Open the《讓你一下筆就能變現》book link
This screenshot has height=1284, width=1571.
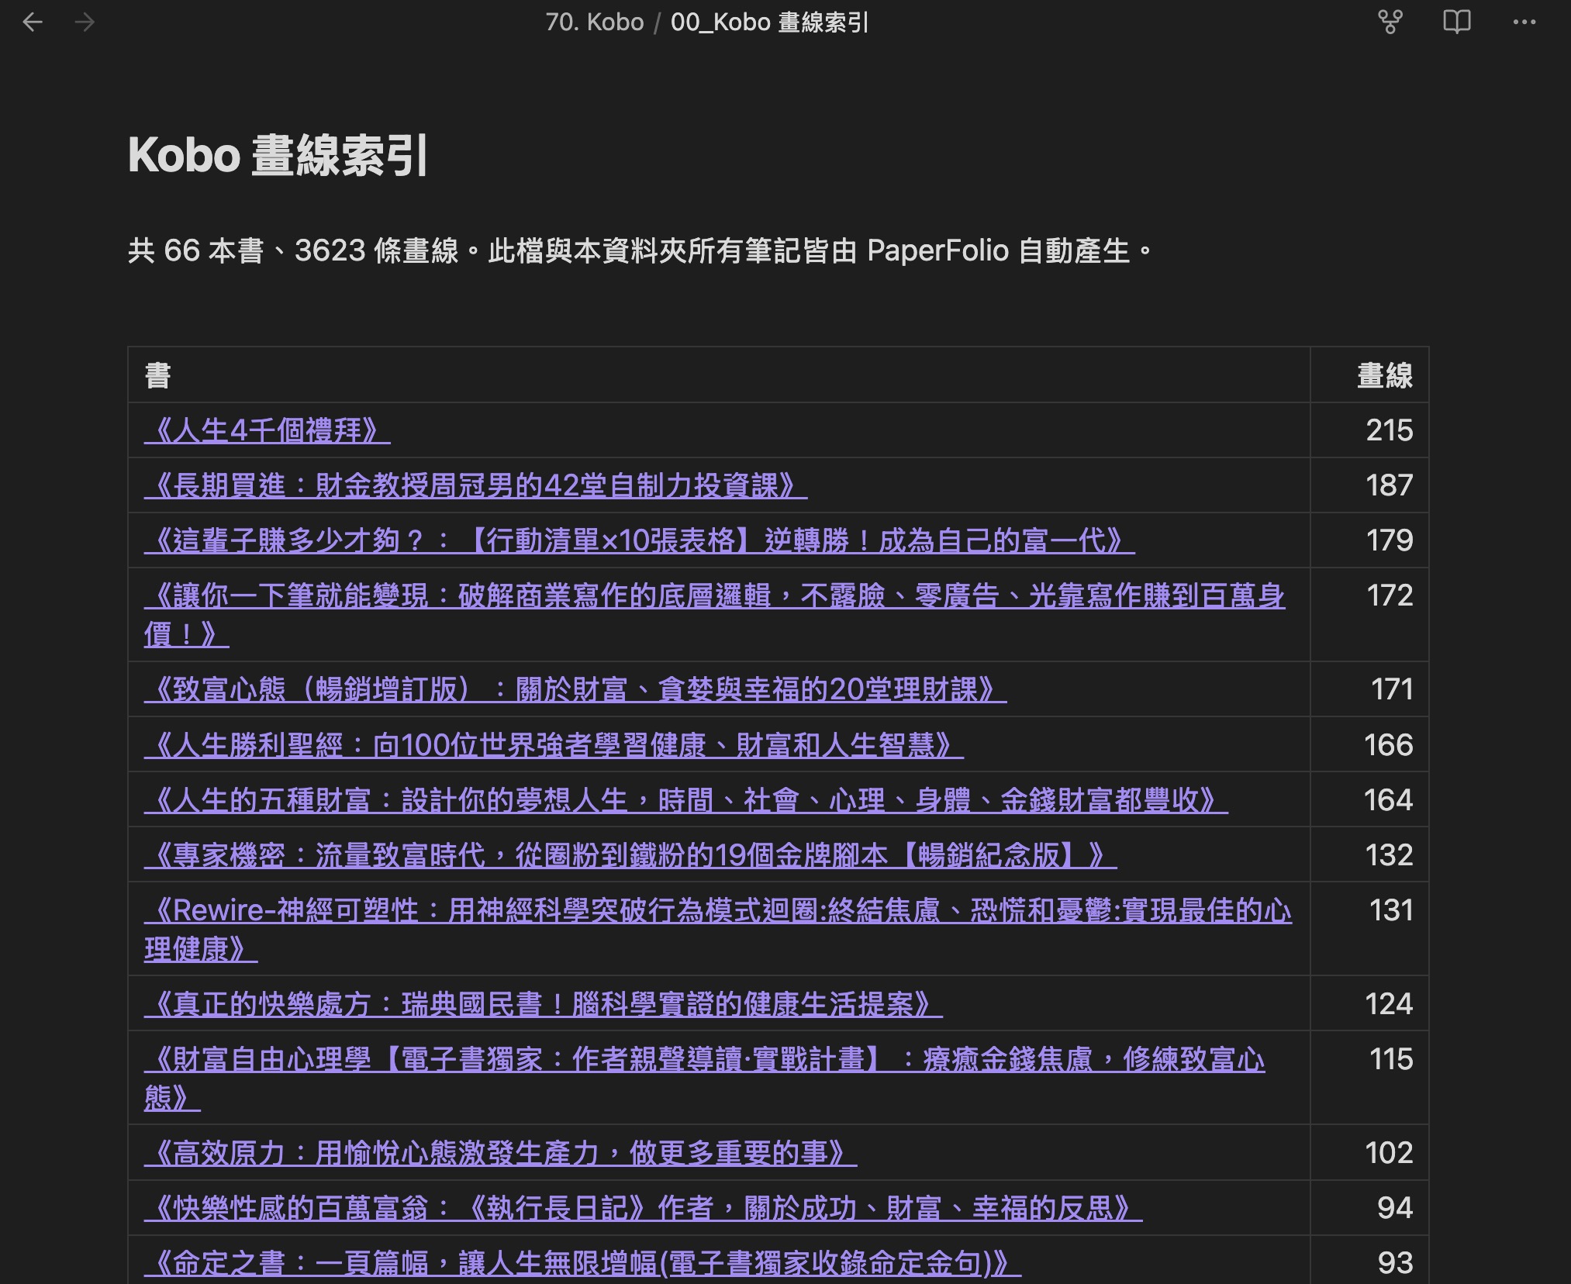point(714,615)
